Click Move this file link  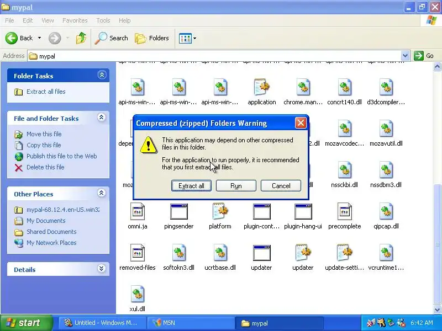pyautogui.click(x=44, y=134)
